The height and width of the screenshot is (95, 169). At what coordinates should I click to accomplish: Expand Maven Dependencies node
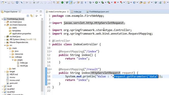click(5, 42)
